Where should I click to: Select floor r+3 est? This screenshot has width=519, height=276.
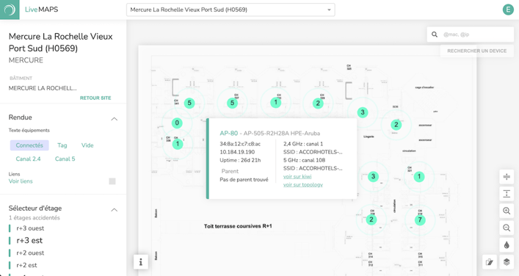tap(29, 241)
